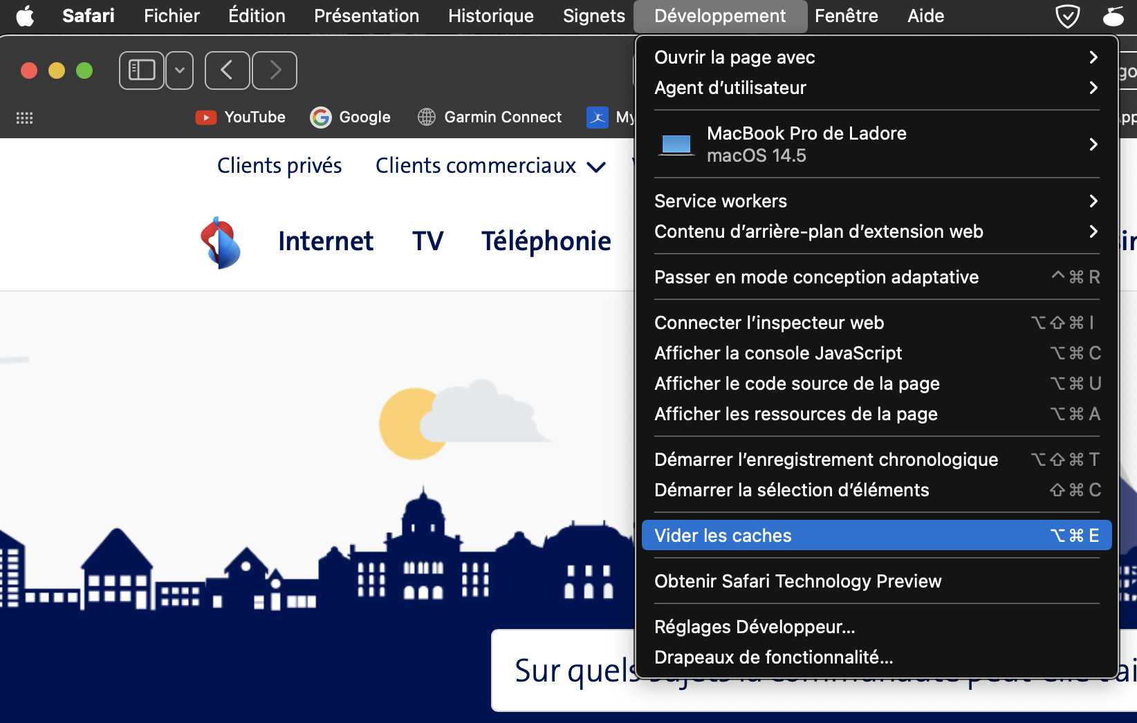
Task: Toggle the Safari sidebar
Action: [x=141, y=70]
